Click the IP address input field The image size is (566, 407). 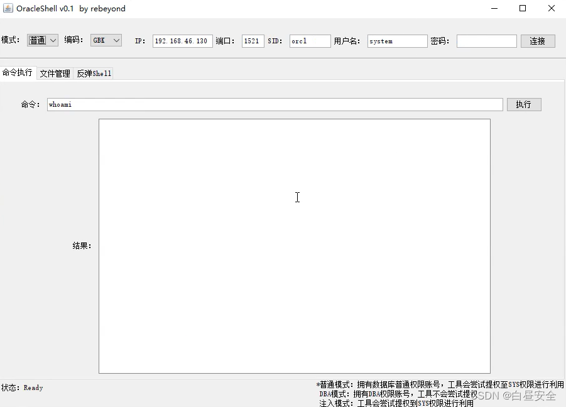tap(182, 41)
